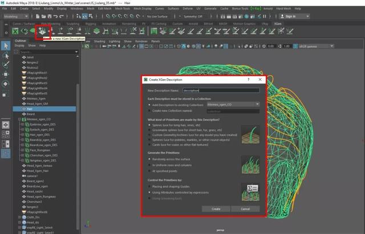Image resolution: width=365 pixels, height=234 pixels.
Task: Select Using Attributes controlled by expressions radio
Action: pos(149,192)
